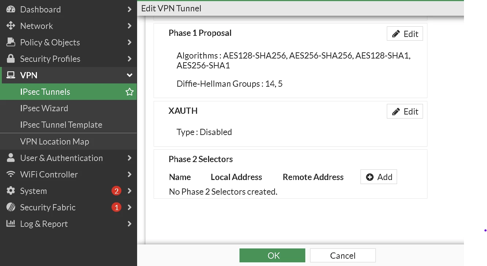The width and height of the screenshot is (487, 266).
Task: Click the Security Fabric red badge 1
Action: pyautogui.click(x=116, y=207)
